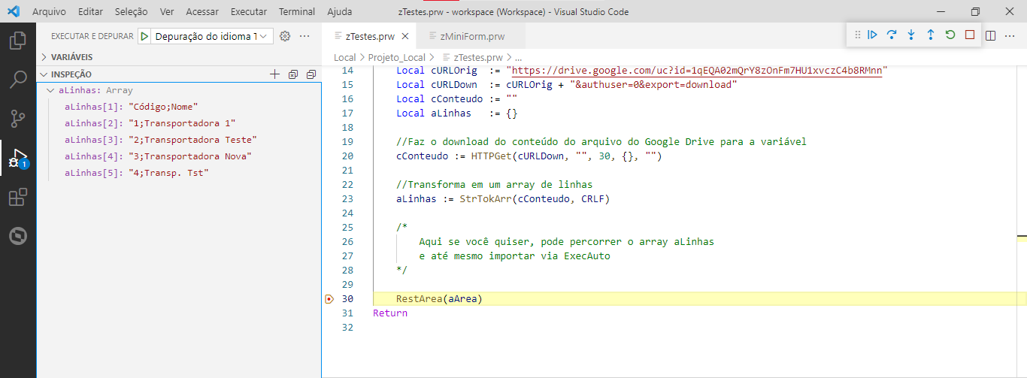Open the Explorer view in activity bar
This screenshot has width=1027, height=378.
[18, 40]
